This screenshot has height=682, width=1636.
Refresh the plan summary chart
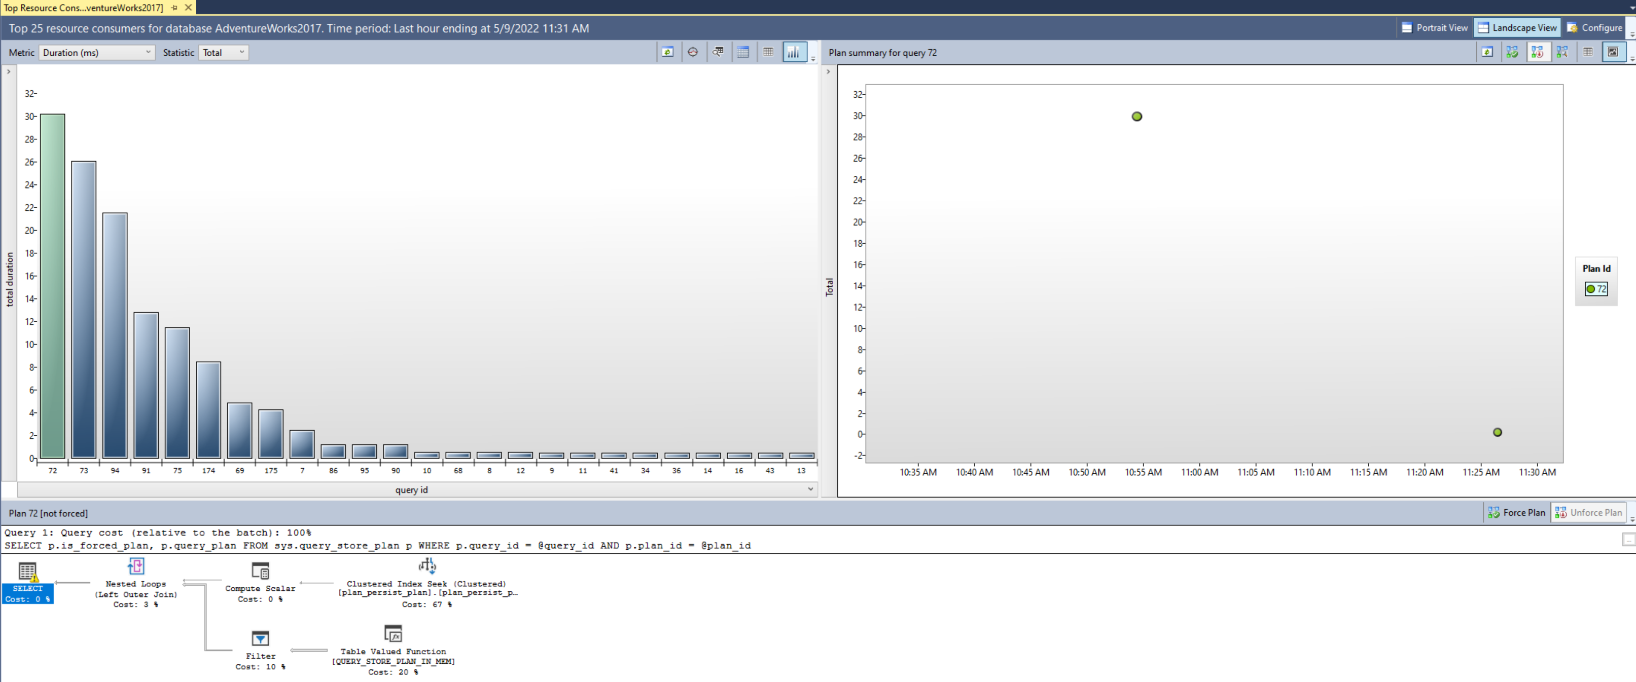tap(1487, 52)
